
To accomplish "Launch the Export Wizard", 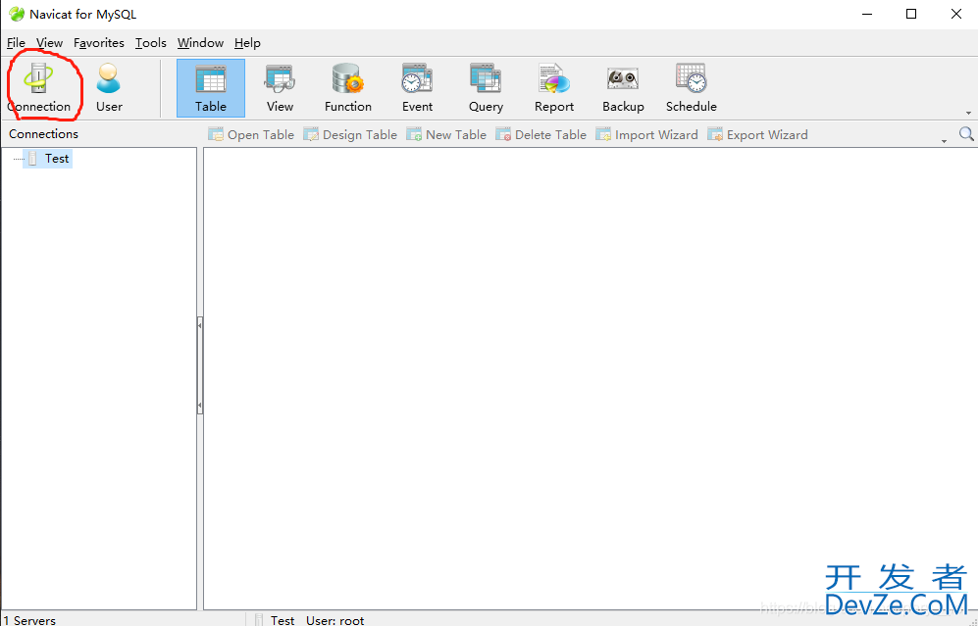I will point(757,134).
